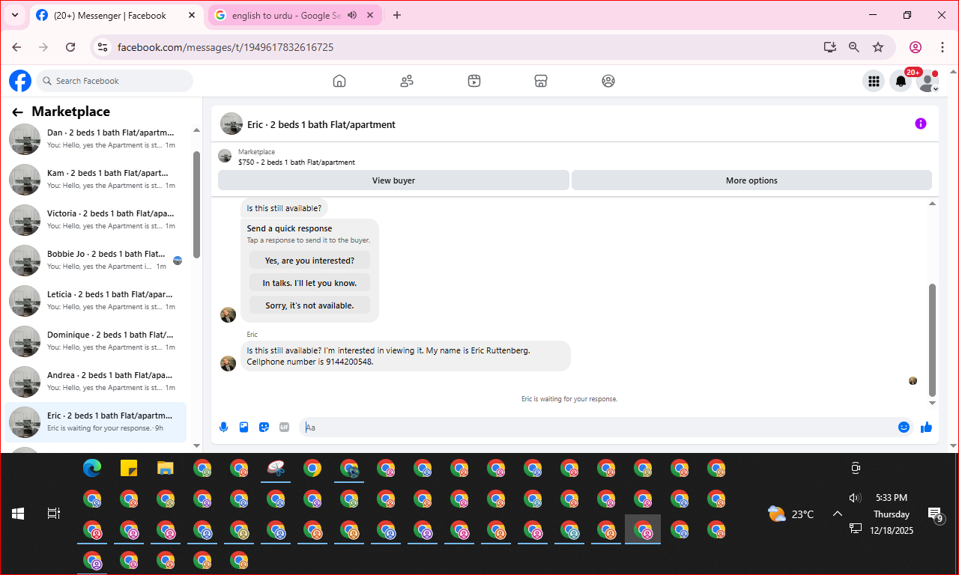
Task: Open the Dominique conversation
Action: click(x=96, y=341)
